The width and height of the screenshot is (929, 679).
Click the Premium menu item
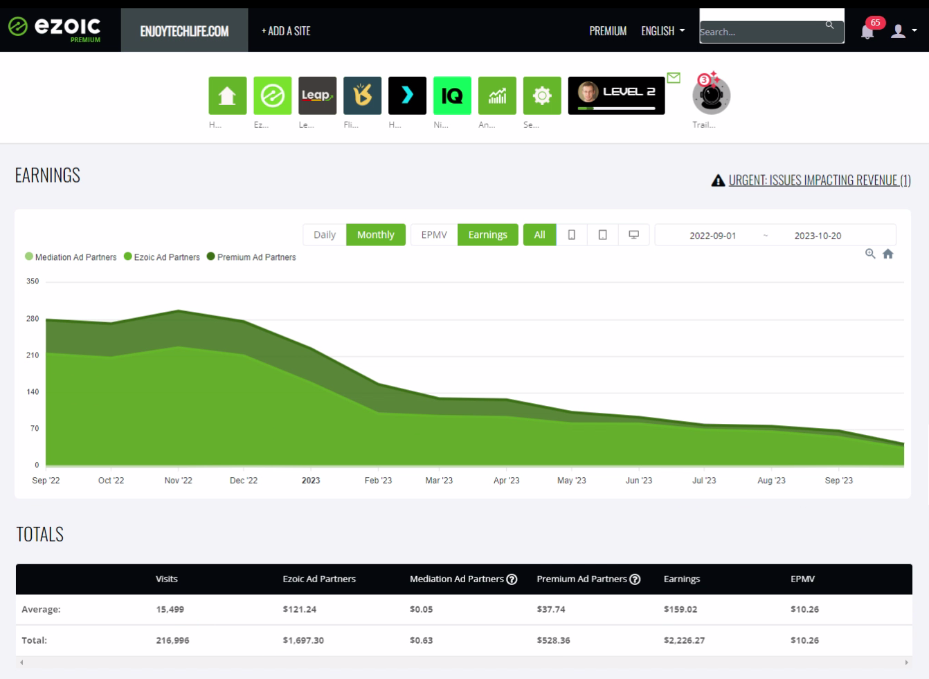(x=608, y=31)
